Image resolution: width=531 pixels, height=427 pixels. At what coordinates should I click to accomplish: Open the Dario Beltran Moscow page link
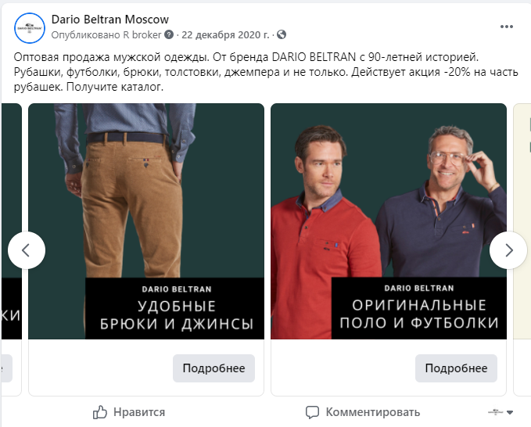tap(109, 20)
